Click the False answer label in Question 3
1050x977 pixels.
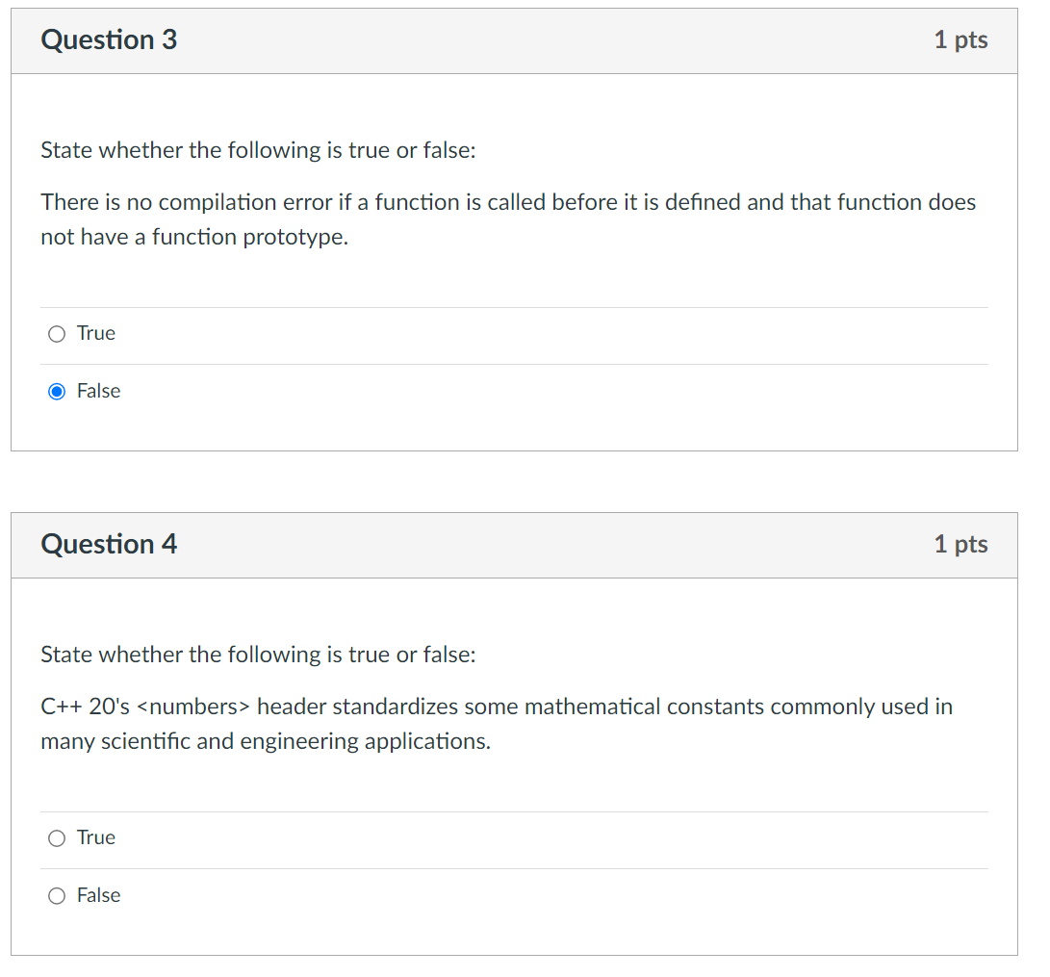click(x=98, y=391)
